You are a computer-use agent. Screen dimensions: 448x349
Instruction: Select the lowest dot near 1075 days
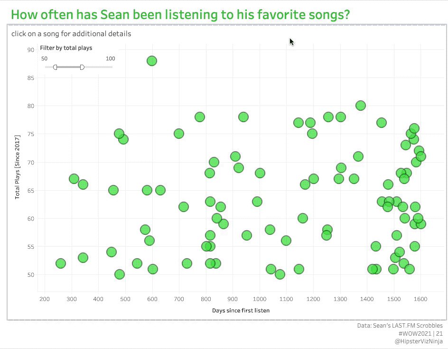(x=280, y=274)
